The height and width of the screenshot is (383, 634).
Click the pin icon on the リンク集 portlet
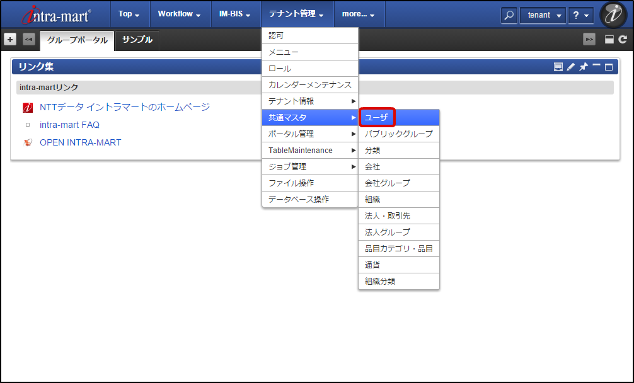[x=584, y=67]
